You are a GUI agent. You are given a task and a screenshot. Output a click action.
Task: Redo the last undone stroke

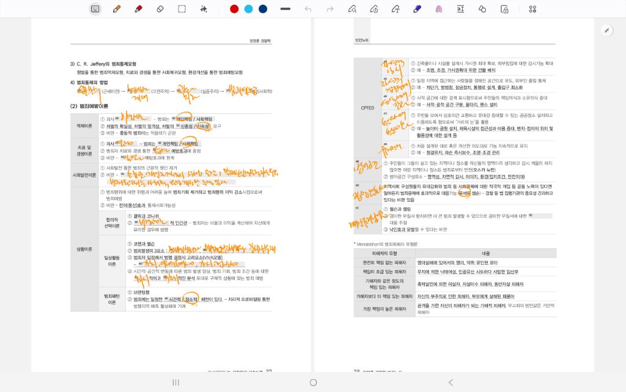(330, 9)
